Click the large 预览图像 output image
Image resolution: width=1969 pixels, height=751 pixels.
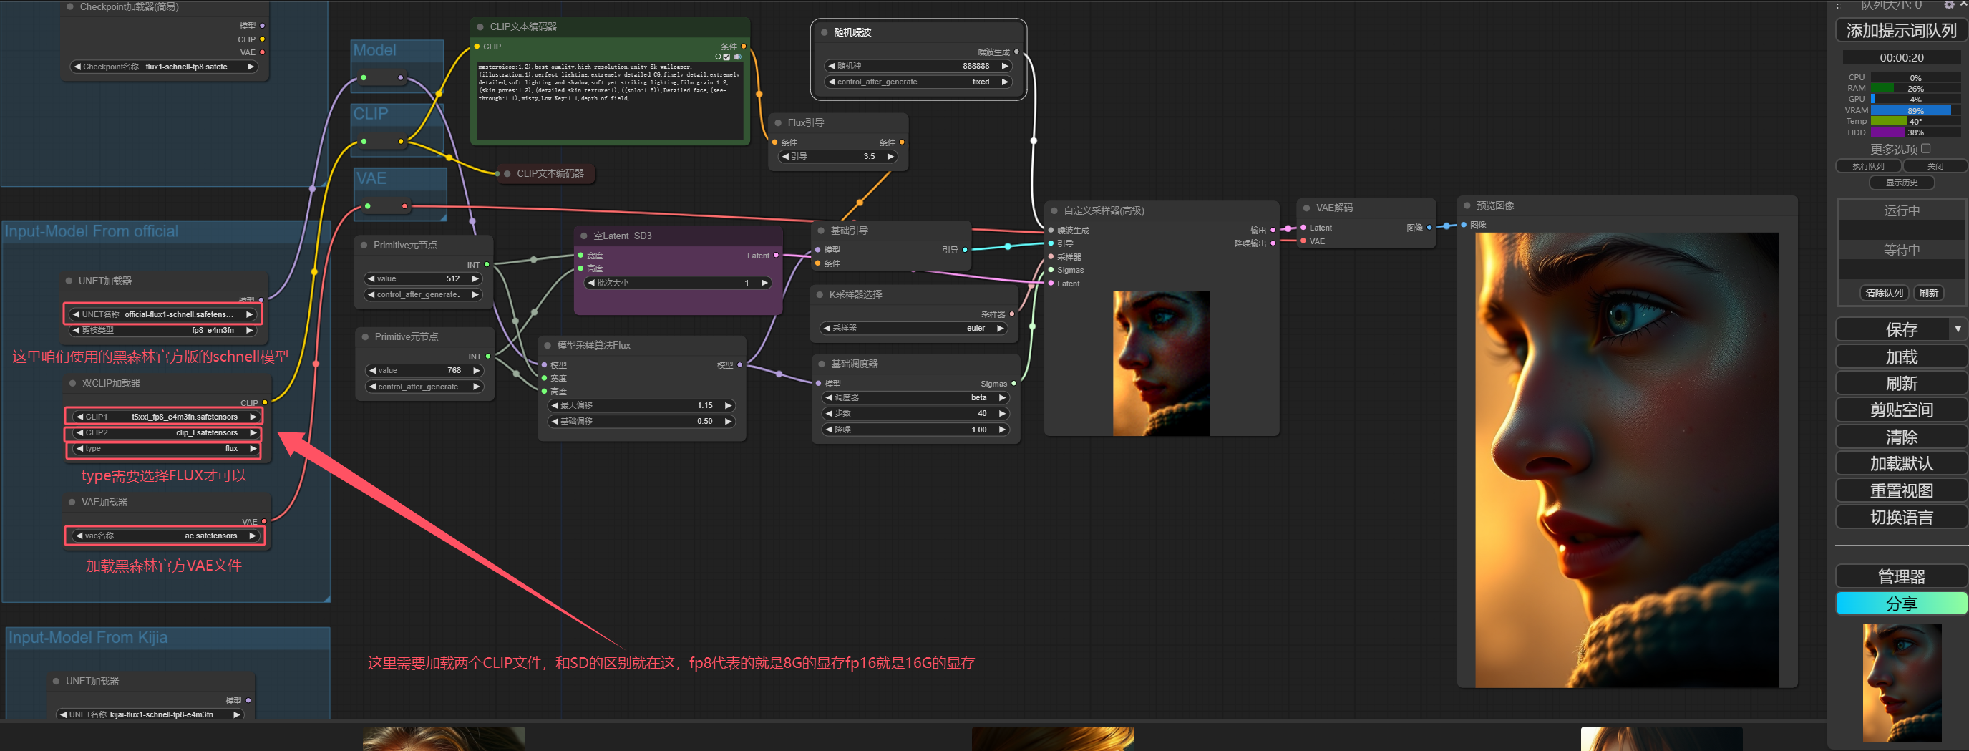(1627, 460)
